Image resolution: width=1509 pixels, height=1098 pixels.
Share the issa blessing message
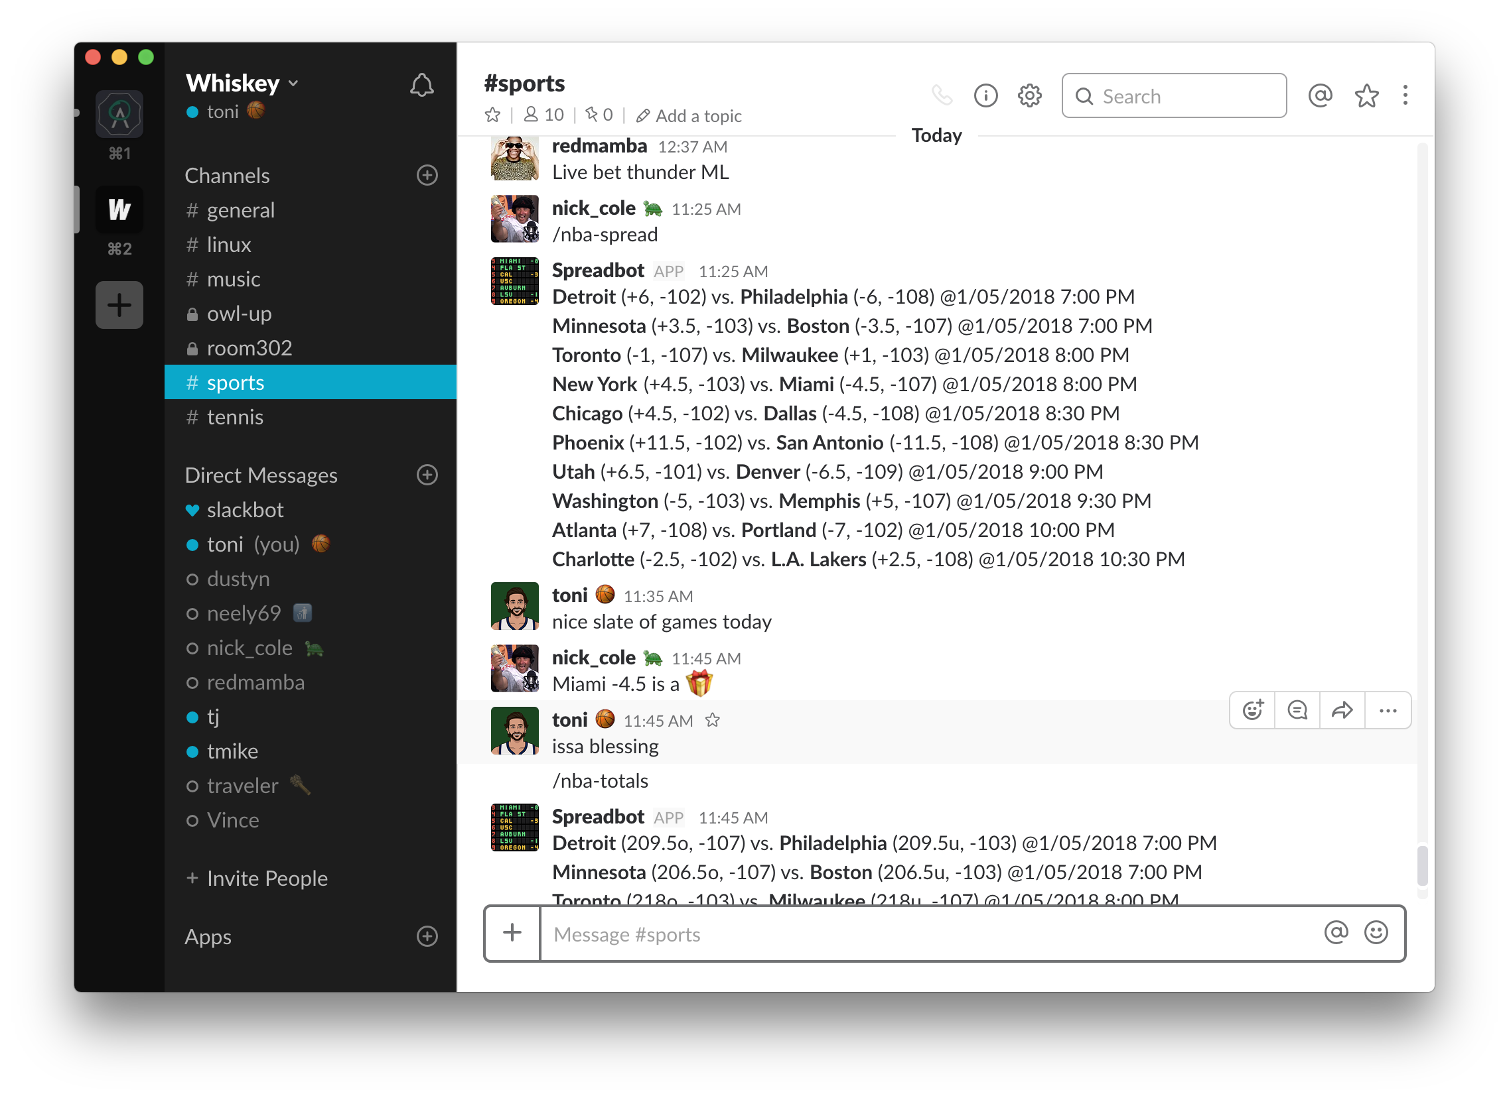(1342, 711)
